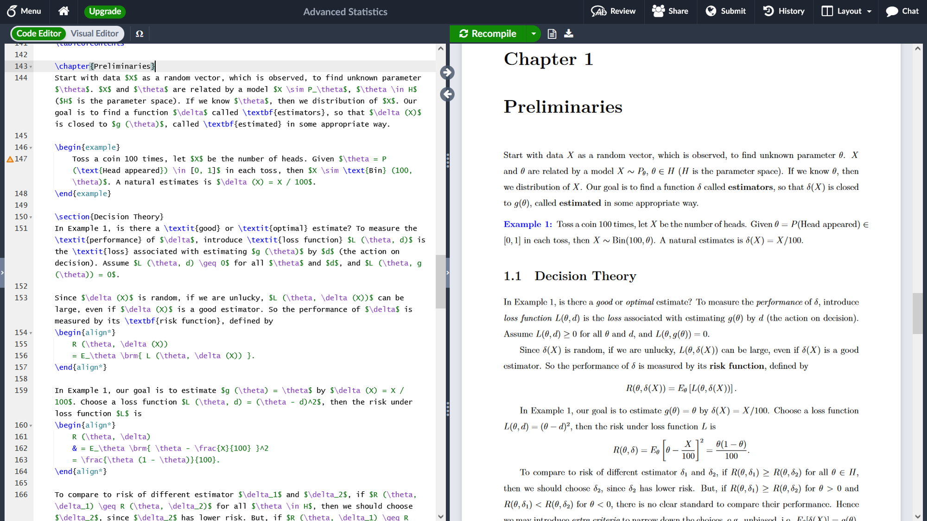
Task: Open the Chat panel
Action: click(902, 11)
